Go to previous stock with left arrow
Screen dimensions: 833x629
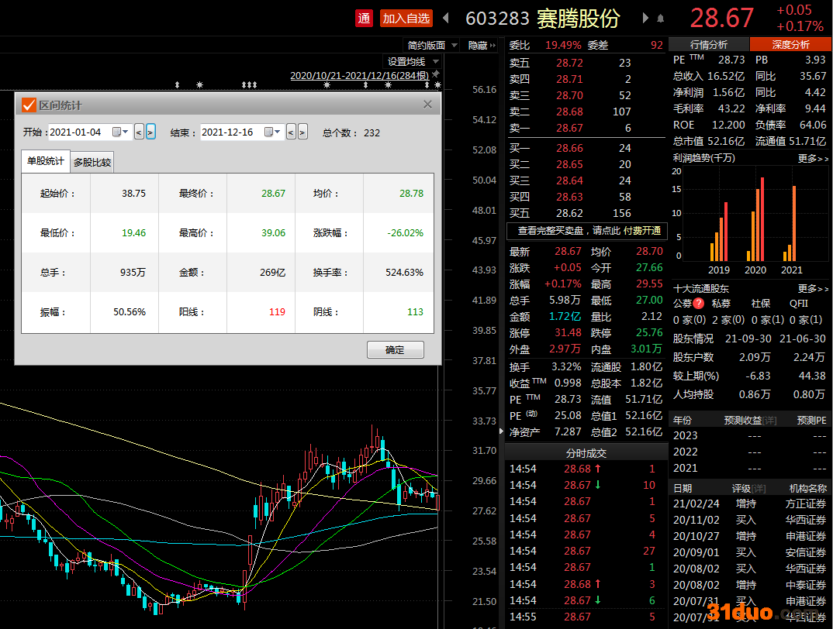pyautogui.click(x=446, y=18)
